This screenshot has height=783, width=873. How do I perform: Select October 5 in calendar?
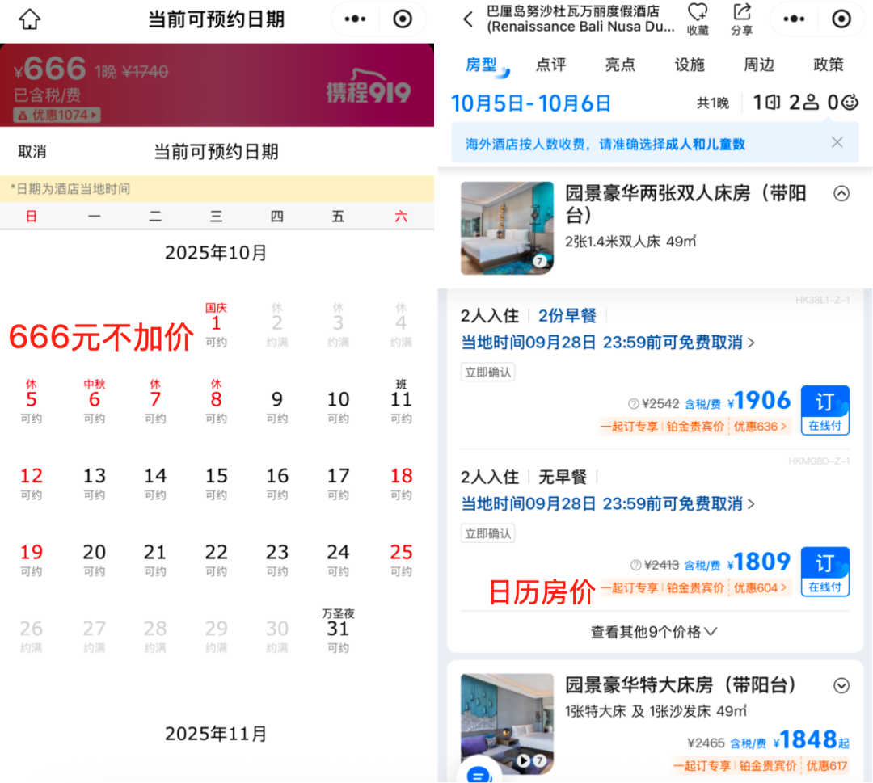click(x=32, y=402)
